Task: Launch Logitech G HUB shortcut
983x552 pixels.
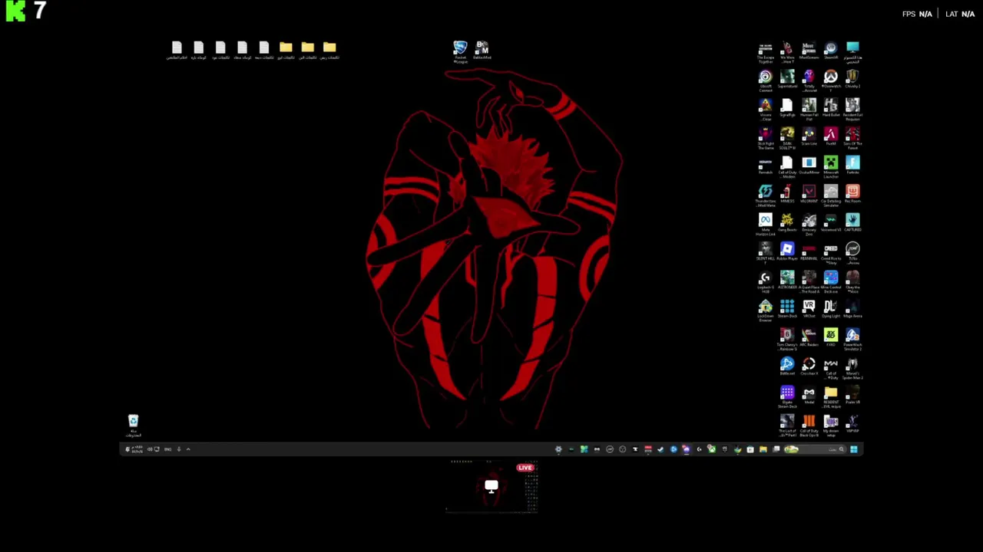Action: tap(766, 281)
